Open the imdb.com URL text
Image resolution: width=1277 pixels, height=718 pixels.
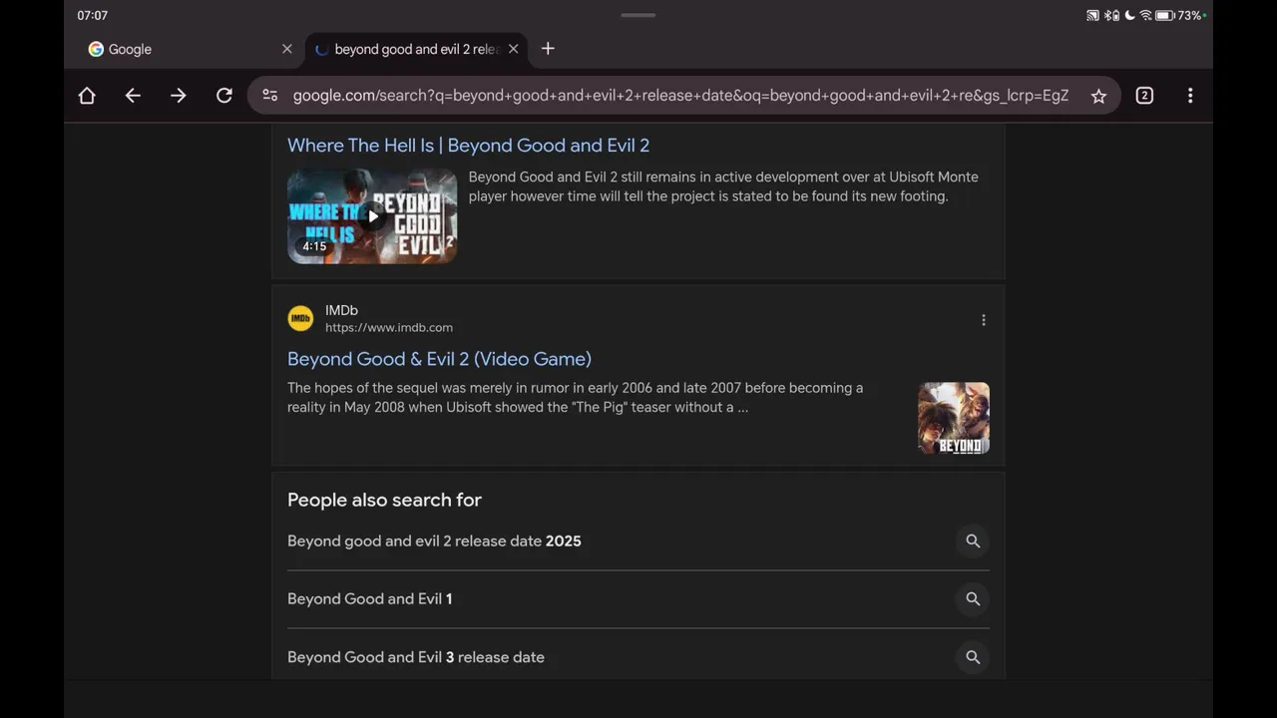click(x=389, y=327)
